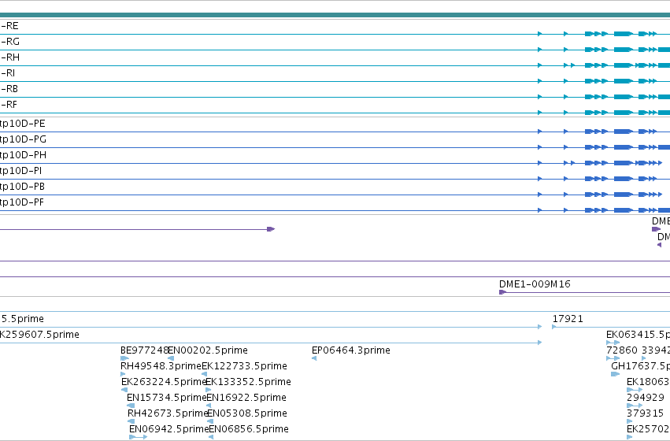The image size is (670, 441).
Task: Click the DME1-009M16 start arrow glyph
Action: tap(503, 292)
